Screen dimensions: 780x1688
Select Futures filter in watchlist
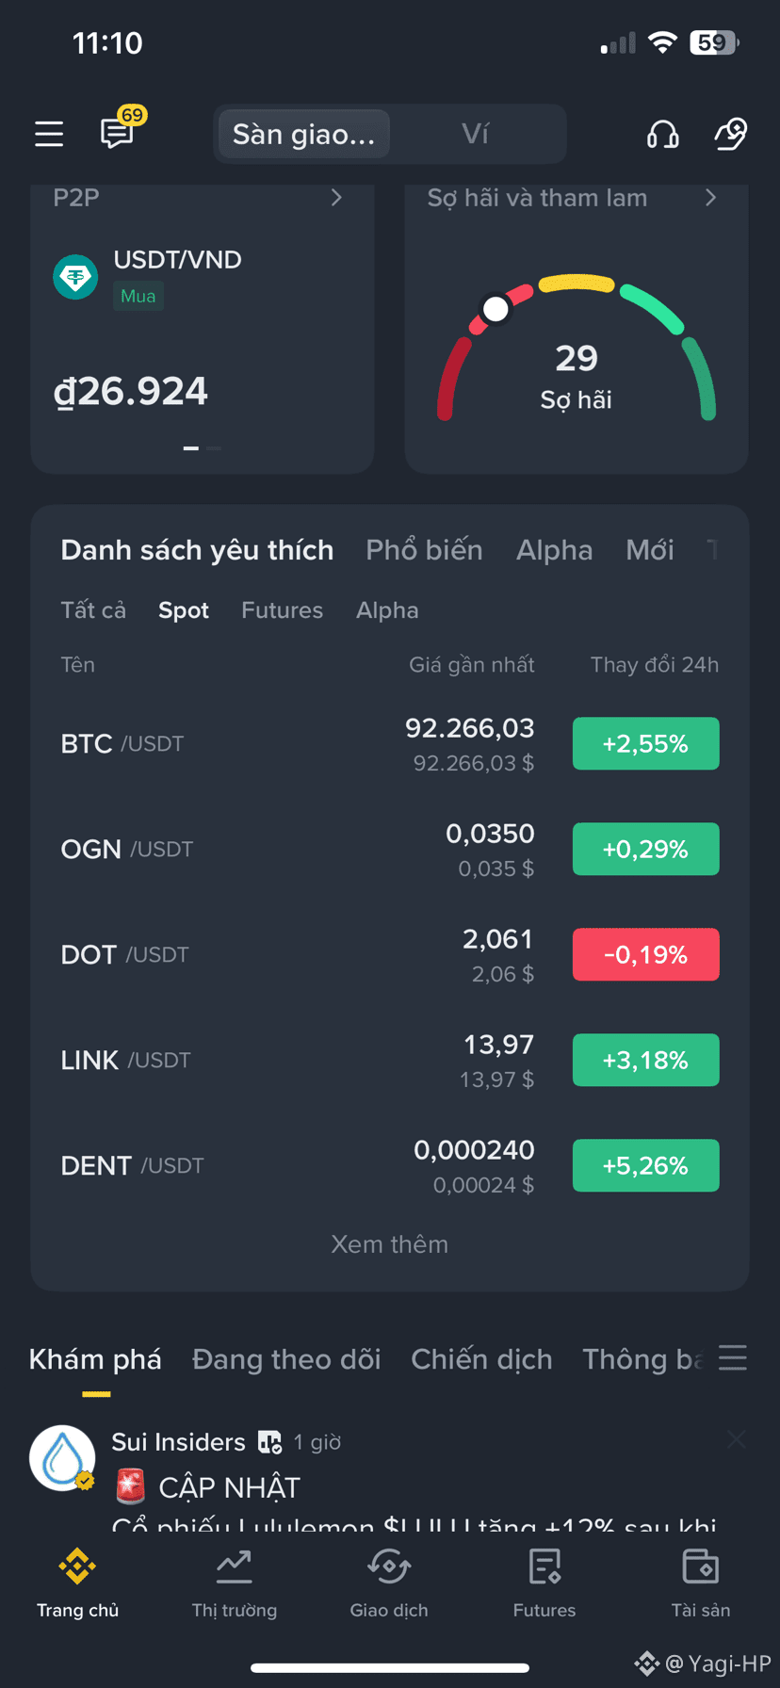click(x=282, y=610)
